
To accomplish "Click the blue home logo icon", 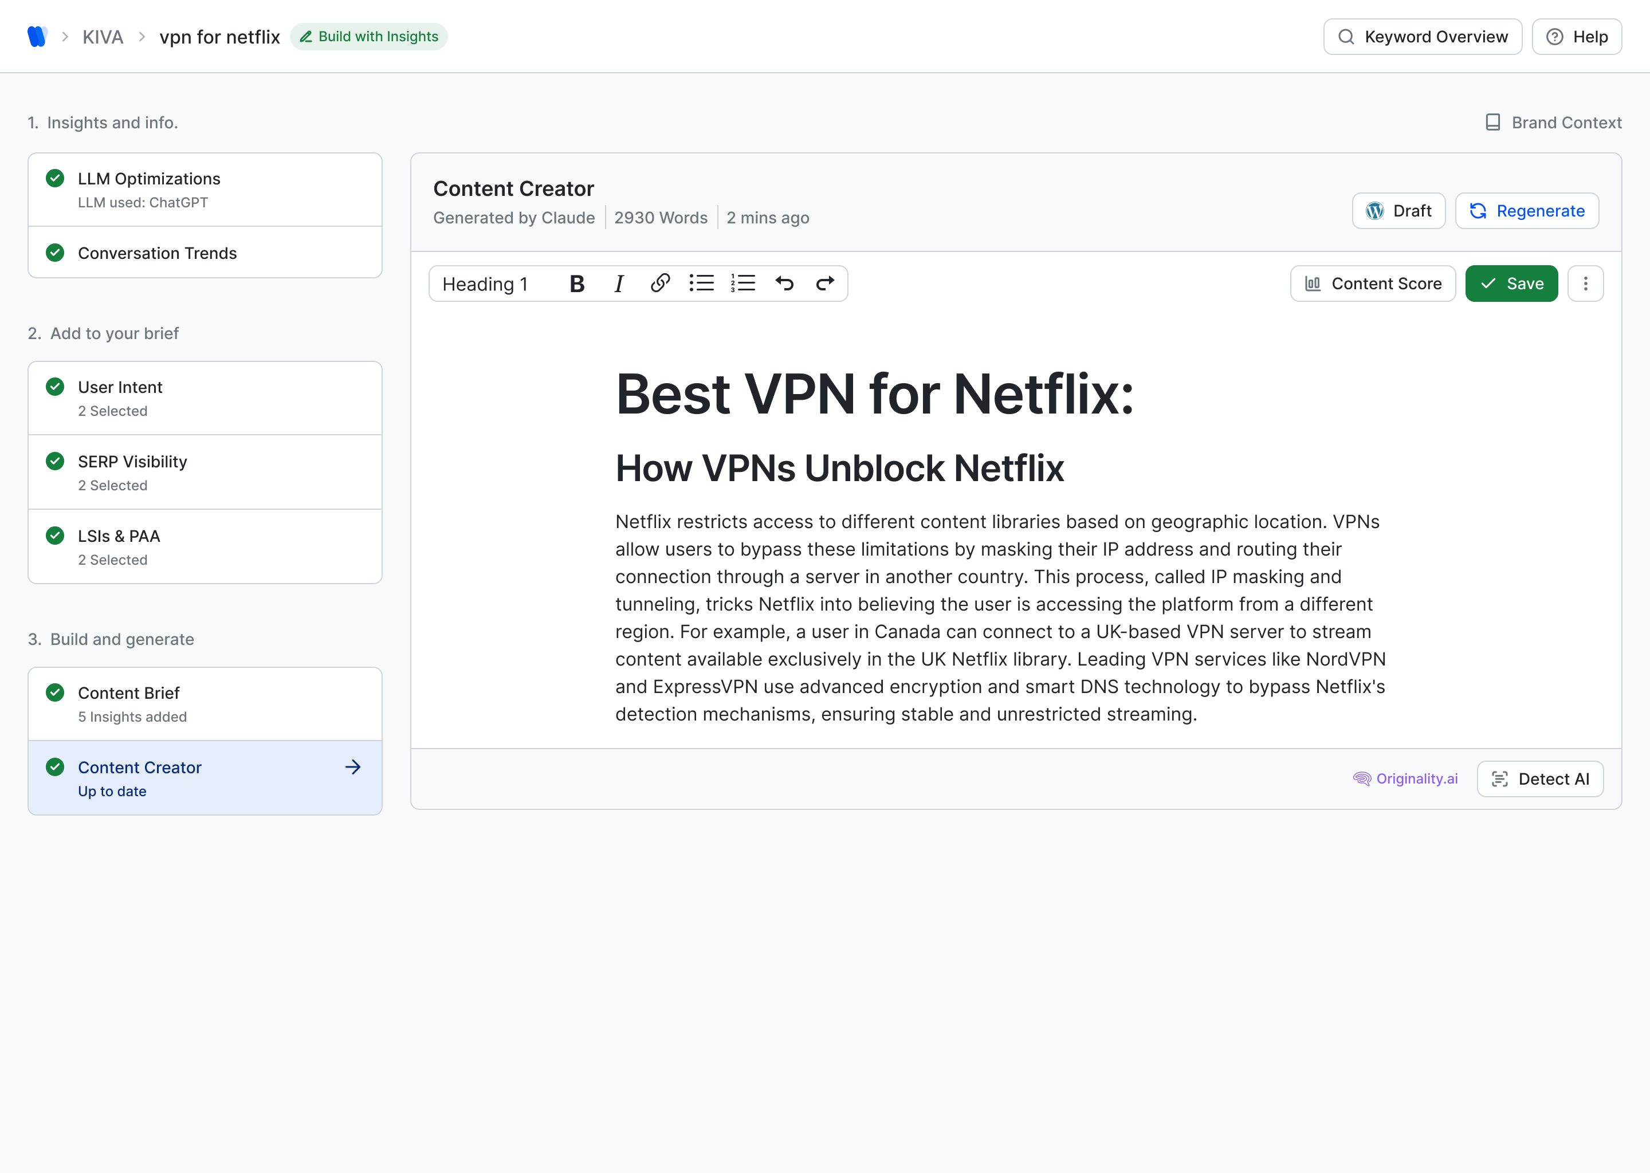I will pyautogui.click(x=37, y=37).
